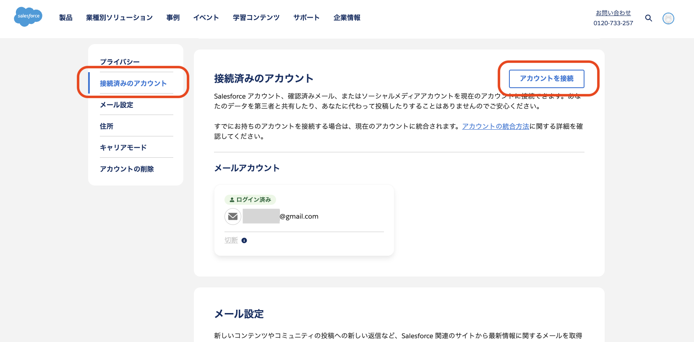Click the メール設定 section heading
694x342 pixels.
click(x=239, y=314)
